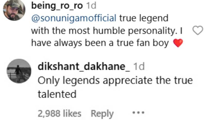
Task: Select the "with the most humble personality" line
Action: (x=104, y=31)
